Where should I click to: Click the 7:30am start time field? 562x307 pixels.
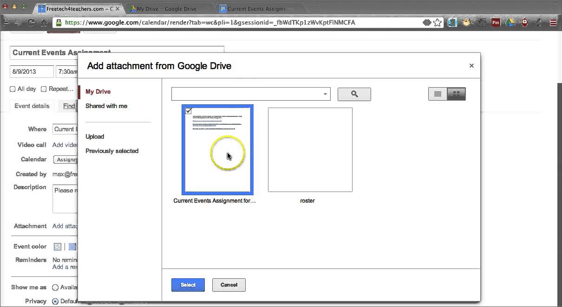(x=67, y=72)
